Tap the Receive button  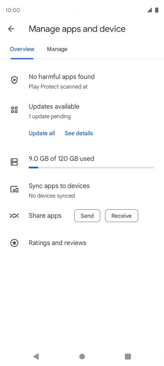(121, 216)
